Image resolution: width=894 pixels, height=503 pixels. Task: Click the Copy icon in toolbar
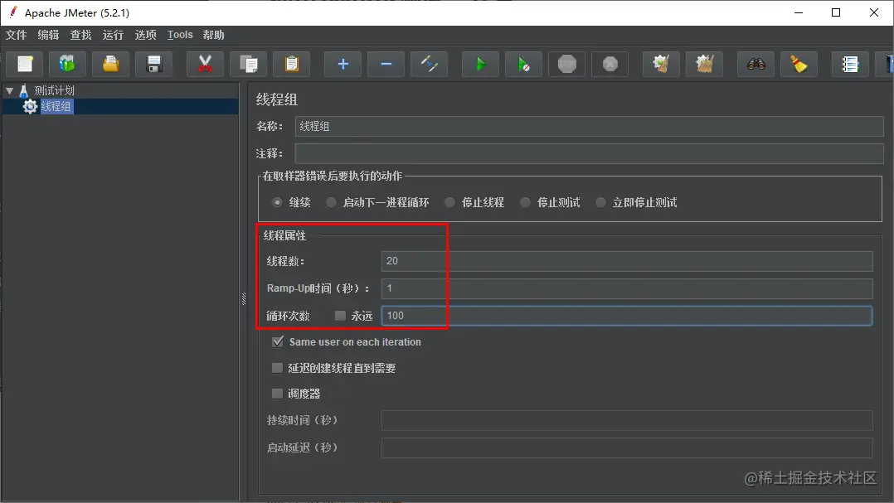tap(248, 64)
